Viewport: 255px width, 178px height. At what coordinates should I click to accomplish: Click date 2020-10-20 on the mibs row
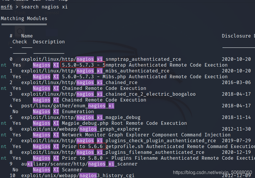tap(236, 71)
